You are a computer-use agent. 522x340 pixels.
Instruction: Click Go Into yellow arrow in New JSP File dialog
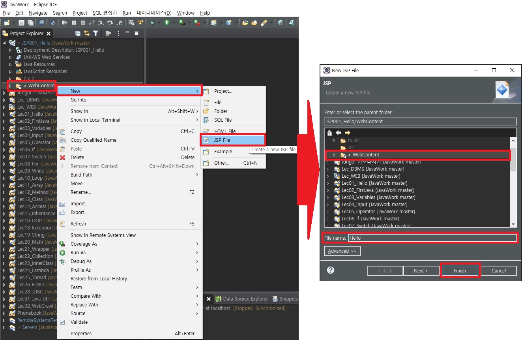[x=347, y=133]
